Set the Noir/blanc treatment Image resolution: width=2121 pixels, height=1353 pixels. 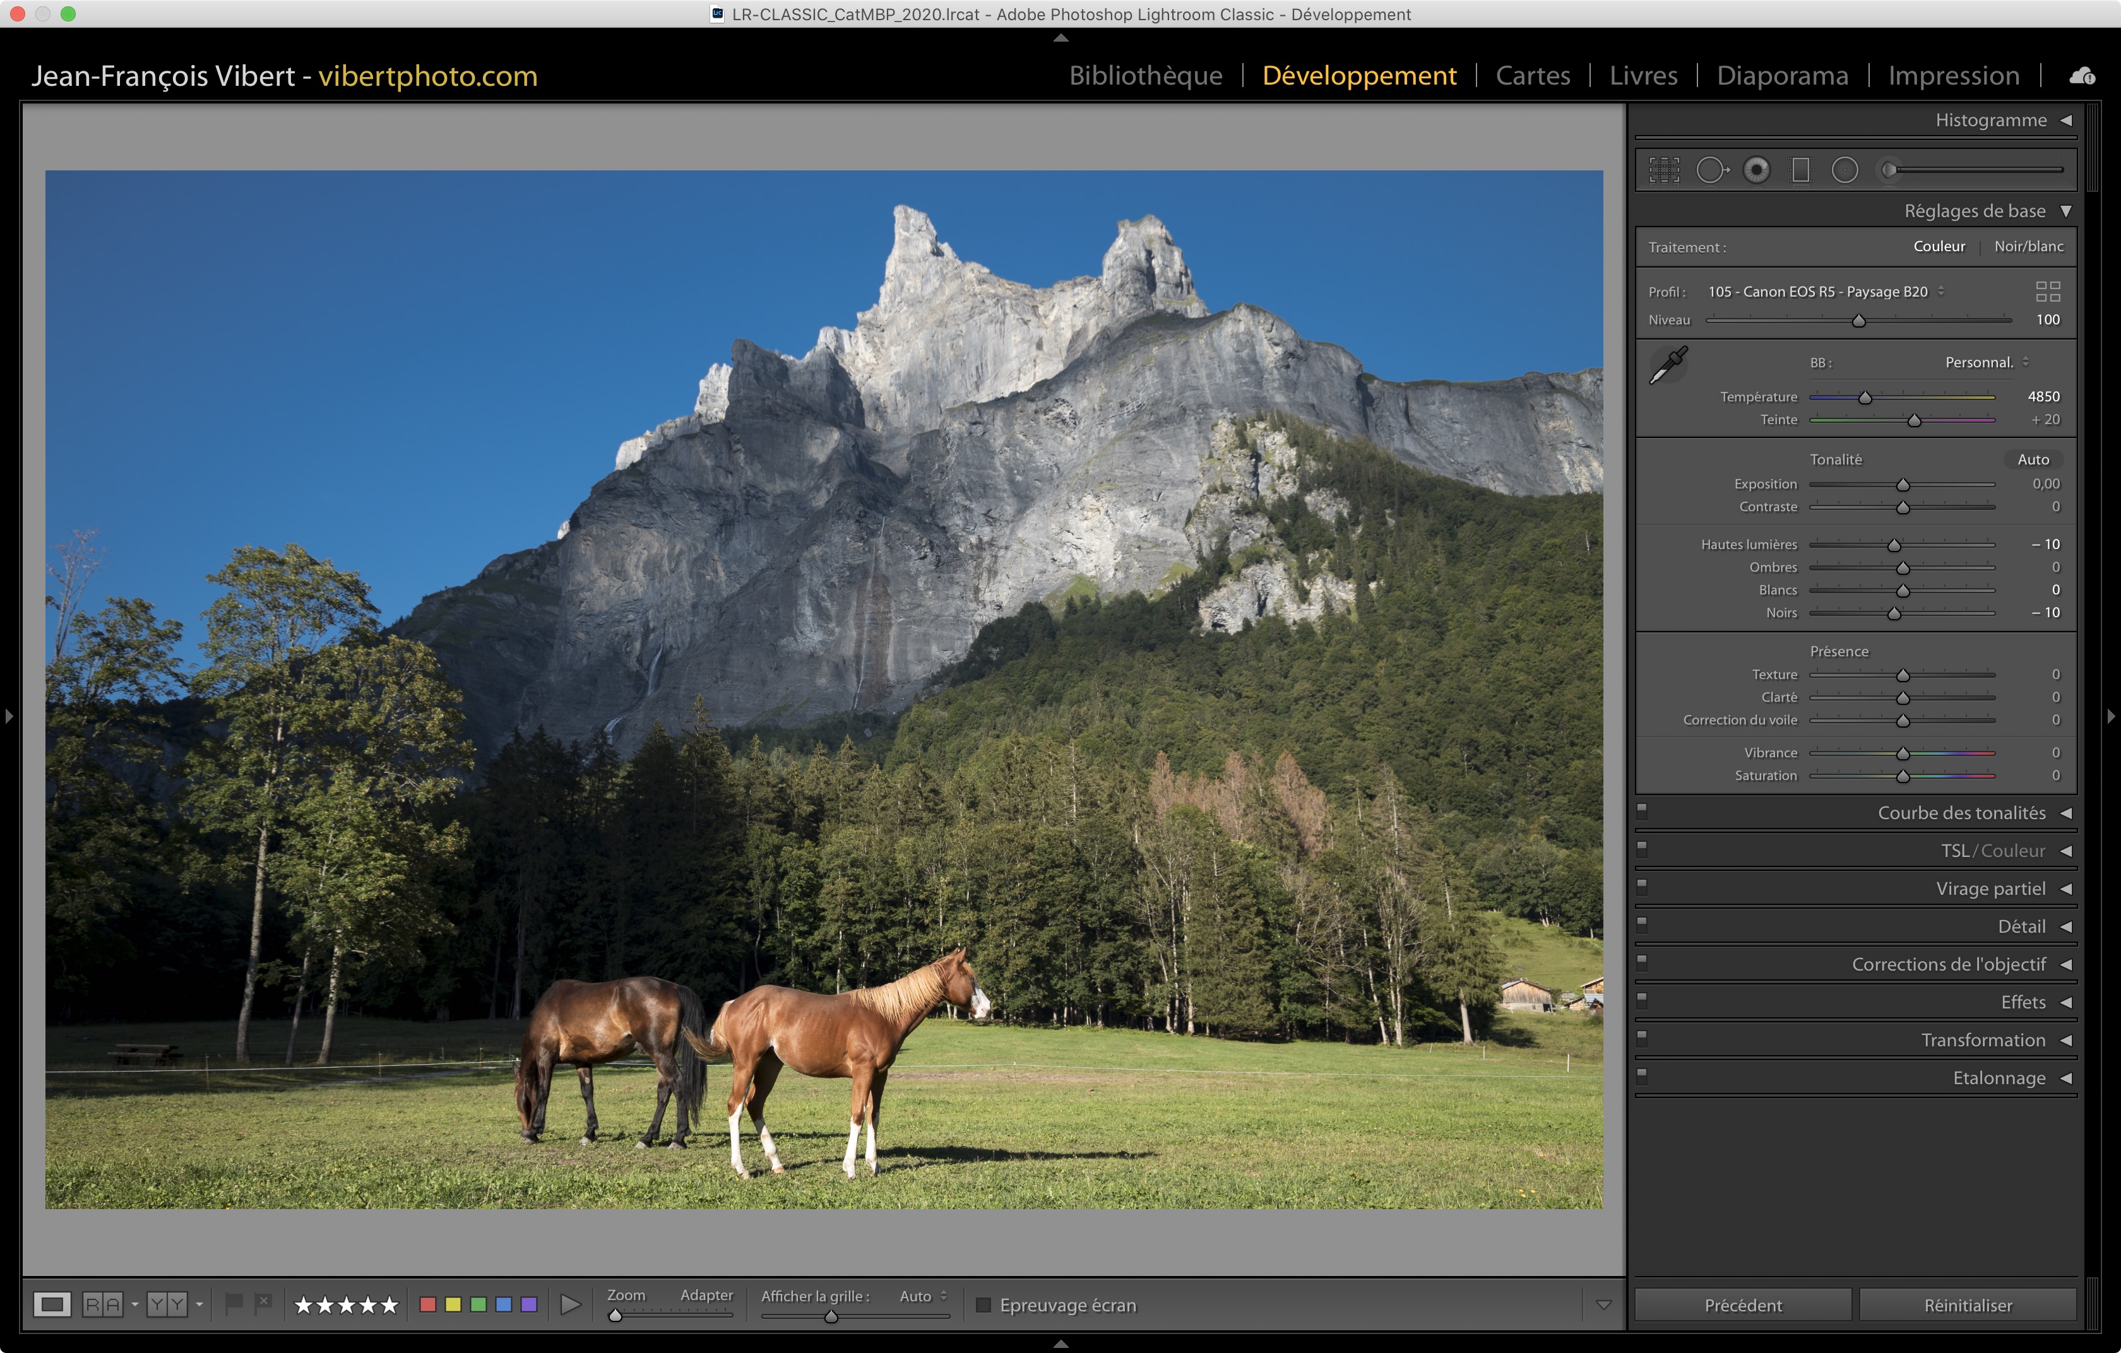2028,247
